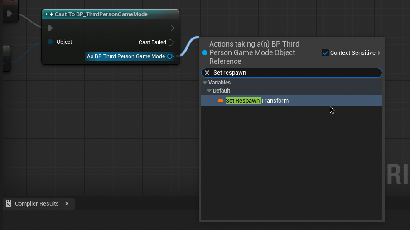Uncheck the Context Sensitive checkbox
This screenshot has width=410, height=230.
tap(325, 53)
